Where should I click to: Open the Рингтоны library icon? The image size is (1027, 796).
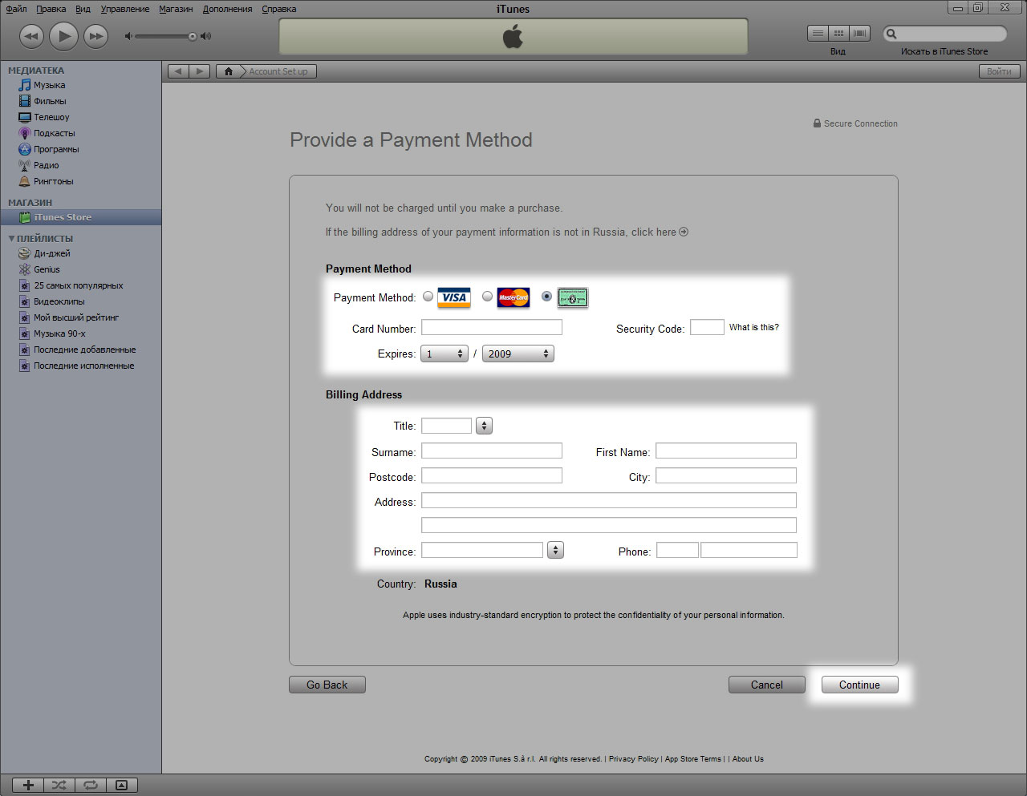tap(24, 181)
